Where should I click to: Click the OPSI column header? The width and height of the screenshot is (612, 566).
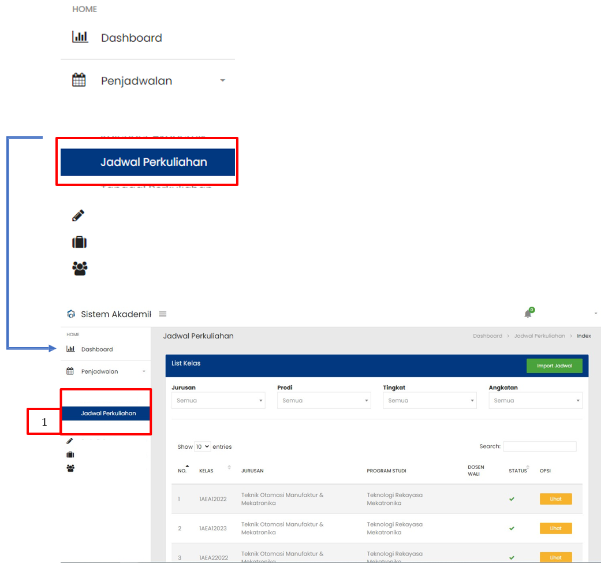click(x=545, y=471)
